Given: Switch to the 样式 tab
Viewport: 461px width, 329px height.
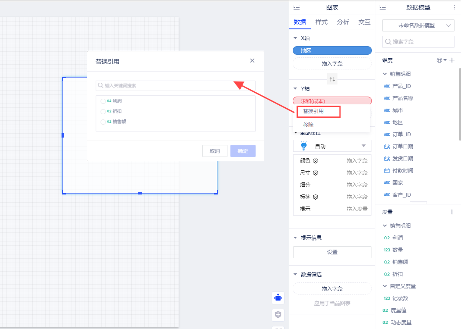Looking at the screenshot, I should click(321, 22).
